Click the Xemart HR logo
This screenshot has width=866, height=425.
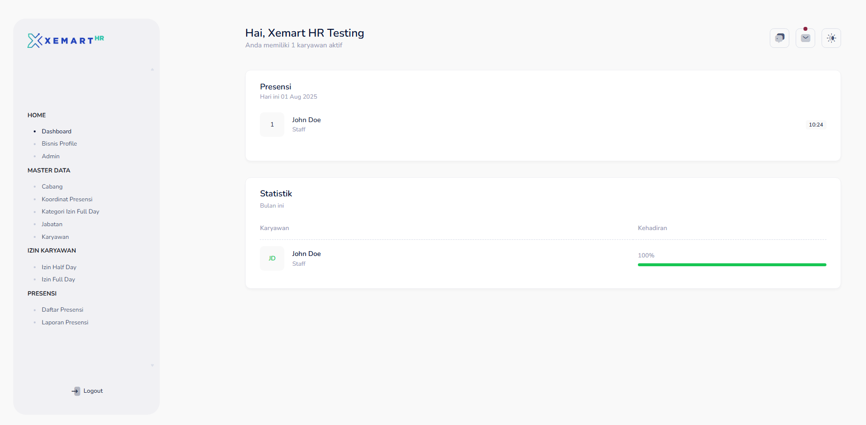[65, 41]
